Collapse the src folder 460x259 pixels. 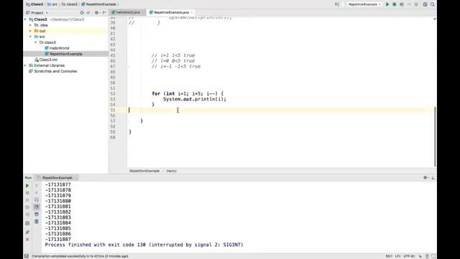coord(30,37)
